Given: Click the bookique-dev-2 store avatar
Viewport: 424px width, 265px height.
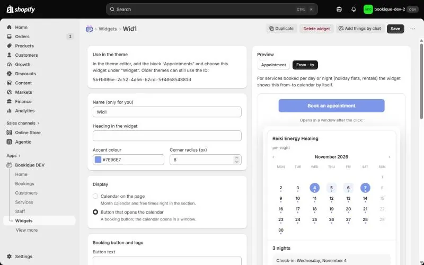Looking at the screenshot, I should point(368,10).
